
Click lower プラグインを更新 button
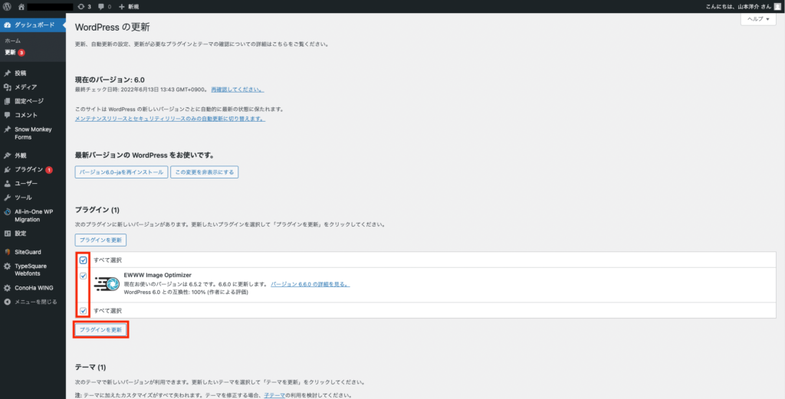(x=100, y=330)
